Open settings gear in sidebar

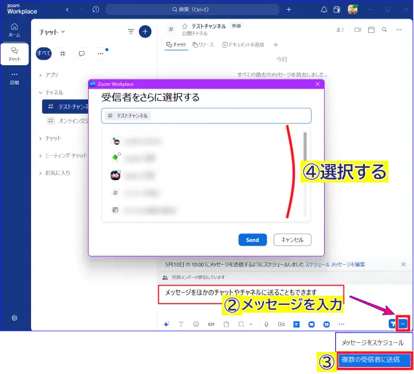tap(14, 318)
